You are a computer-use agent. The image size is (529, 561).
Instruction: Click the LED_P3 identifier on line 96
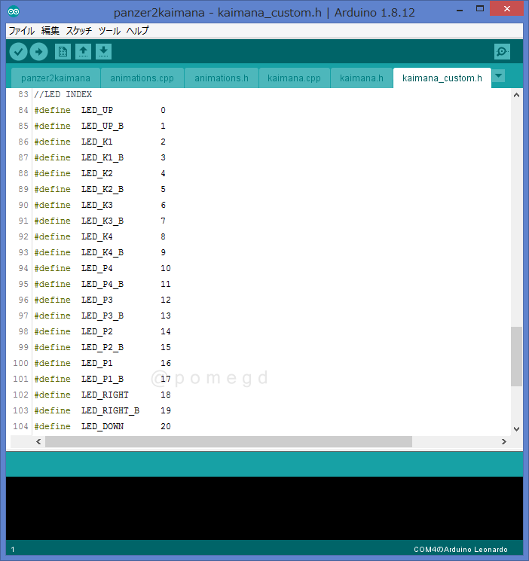click(97, 300)
